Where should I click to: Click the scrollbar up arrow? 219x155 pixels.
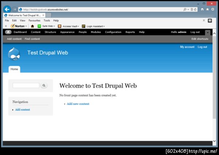point(214,34)
